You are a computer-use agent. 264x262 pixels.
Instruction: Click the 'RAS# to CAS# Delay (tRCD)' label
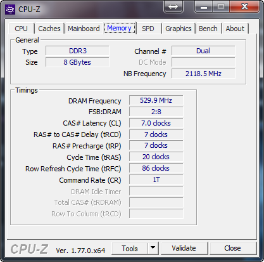[x=77, y=134]
